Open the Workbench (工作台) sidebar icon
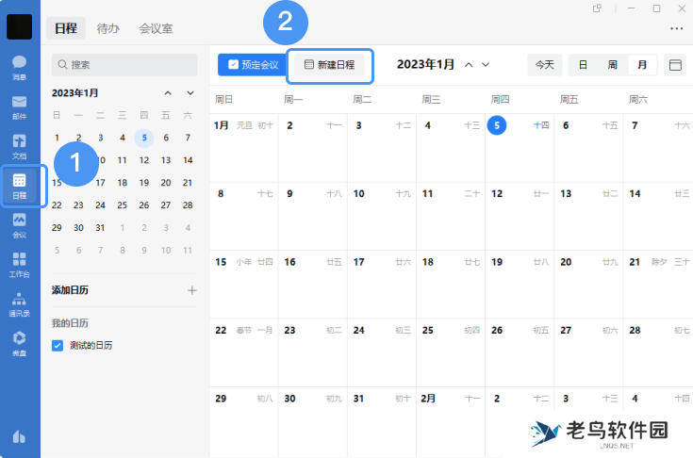This screenshot has width=693, height=458. [x=20, y=265]
